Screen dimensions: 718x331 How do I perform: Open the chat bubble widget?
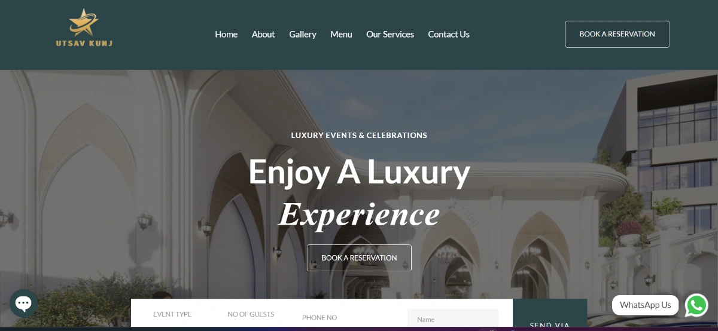tap(24, 304)
